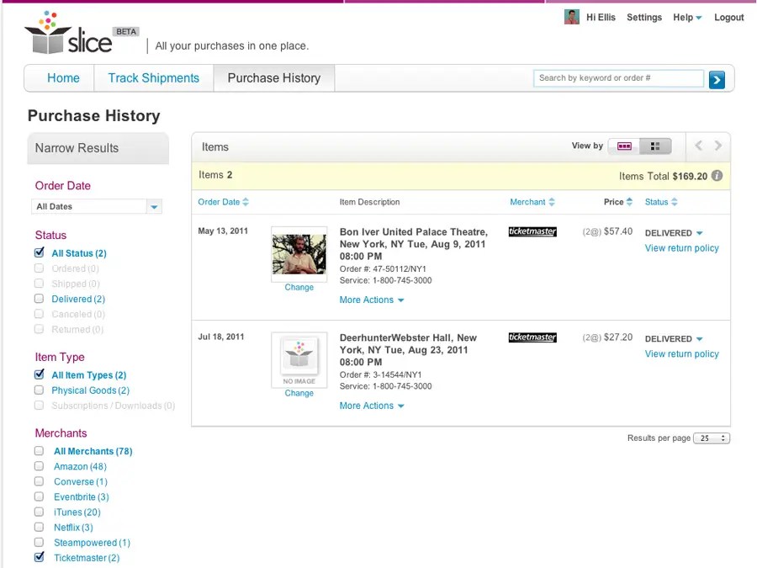Screen dimensions: 757x568
Task: Sort by Status arrows
Action: 675,202
